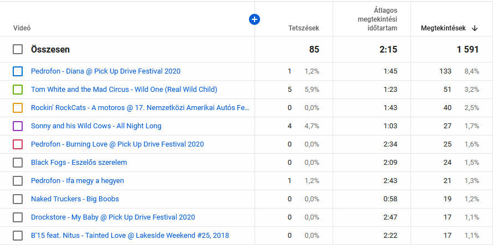Check the blue Pedrofon - Diana checkbox
The height and width of the screenshot is (245, 493).
point(18,71)
